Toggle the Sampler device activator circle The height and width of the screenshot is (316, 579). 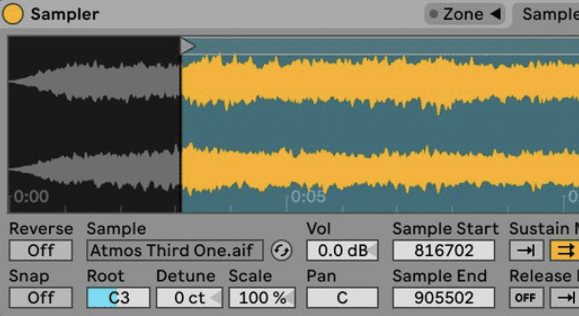tap(13, 14)
